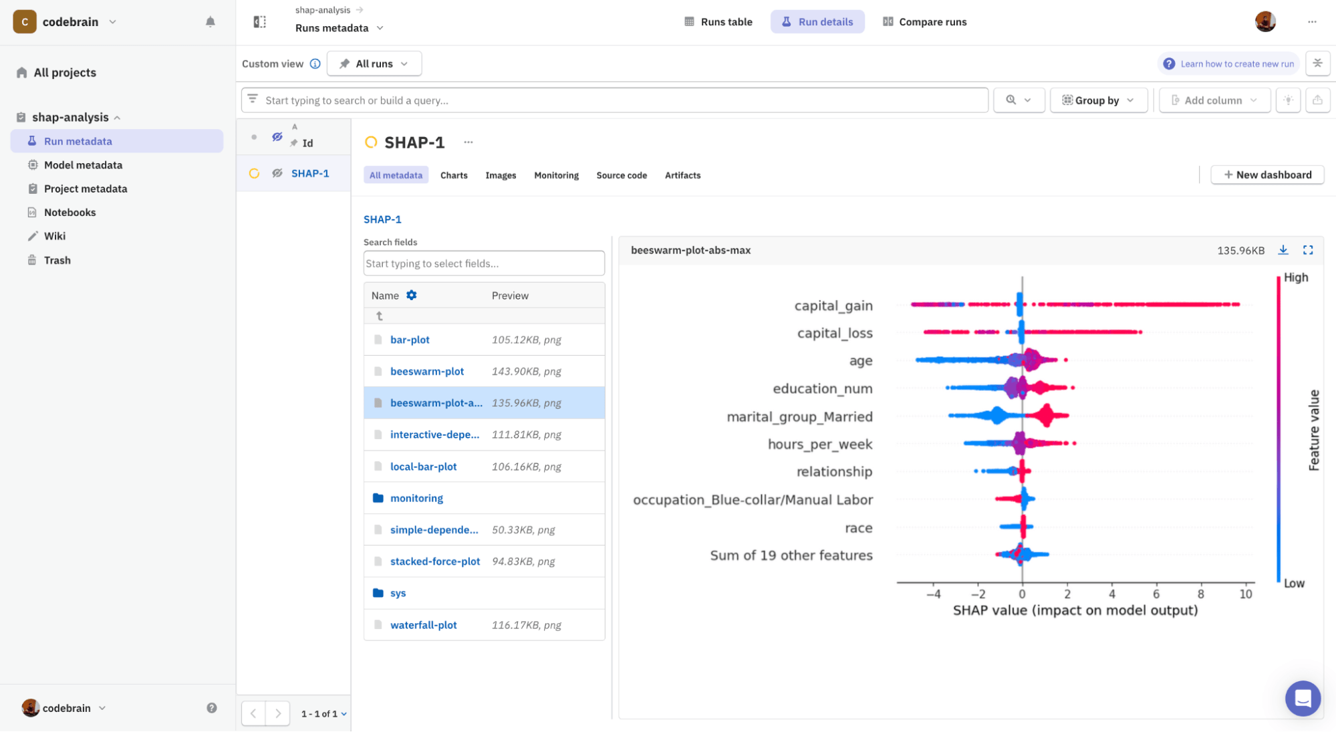The image size is (1336, 732).
Task: Open the Compare runs view
Action: (x=924, y=21)
